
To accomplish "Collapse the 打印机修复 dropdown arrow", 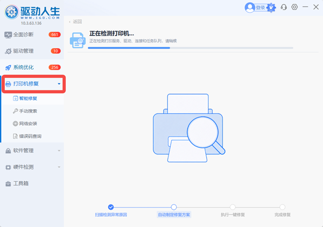I will [59, 84].
